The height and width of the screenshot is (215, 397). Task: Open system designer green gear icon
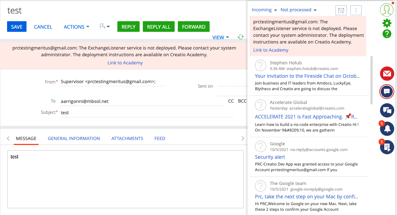coord(387,23)
